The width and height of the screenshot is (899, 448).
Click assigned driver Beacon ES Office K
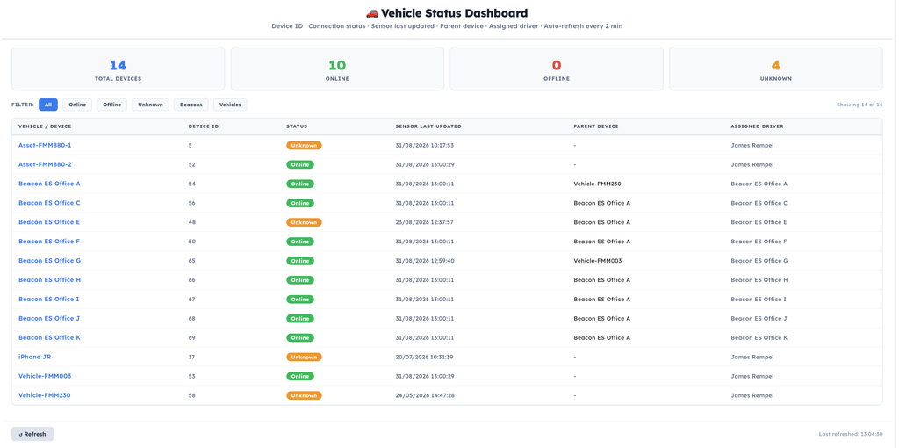click(x=759, y=337)
